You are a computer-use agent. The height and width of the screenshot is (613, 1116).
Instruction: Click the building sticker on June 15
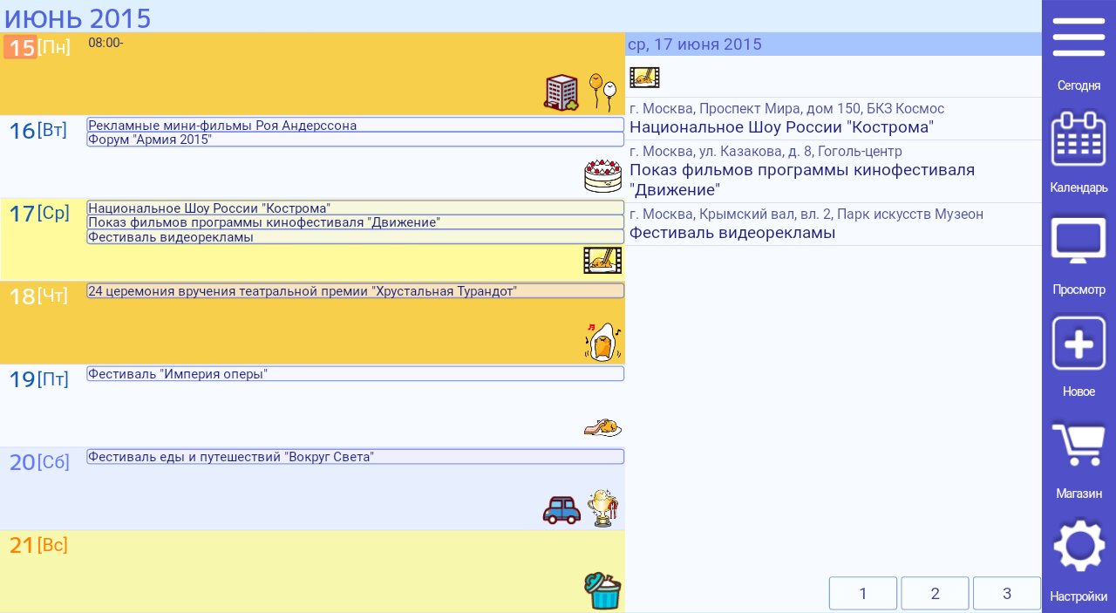561,92
